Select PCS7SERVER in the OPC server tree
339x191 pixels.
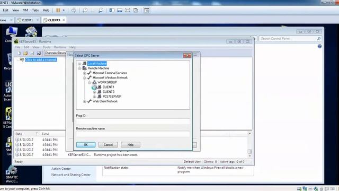point(112,97)
